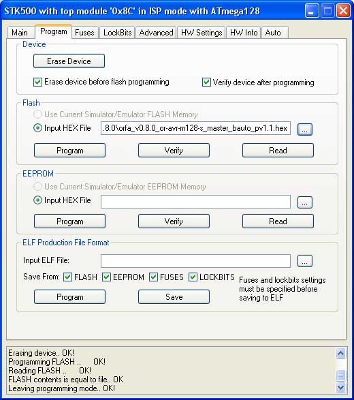Select EEPROM Input HEX File radio button
Image resolution: width=354 pixels, height=400 pixels.
(37, 200)
